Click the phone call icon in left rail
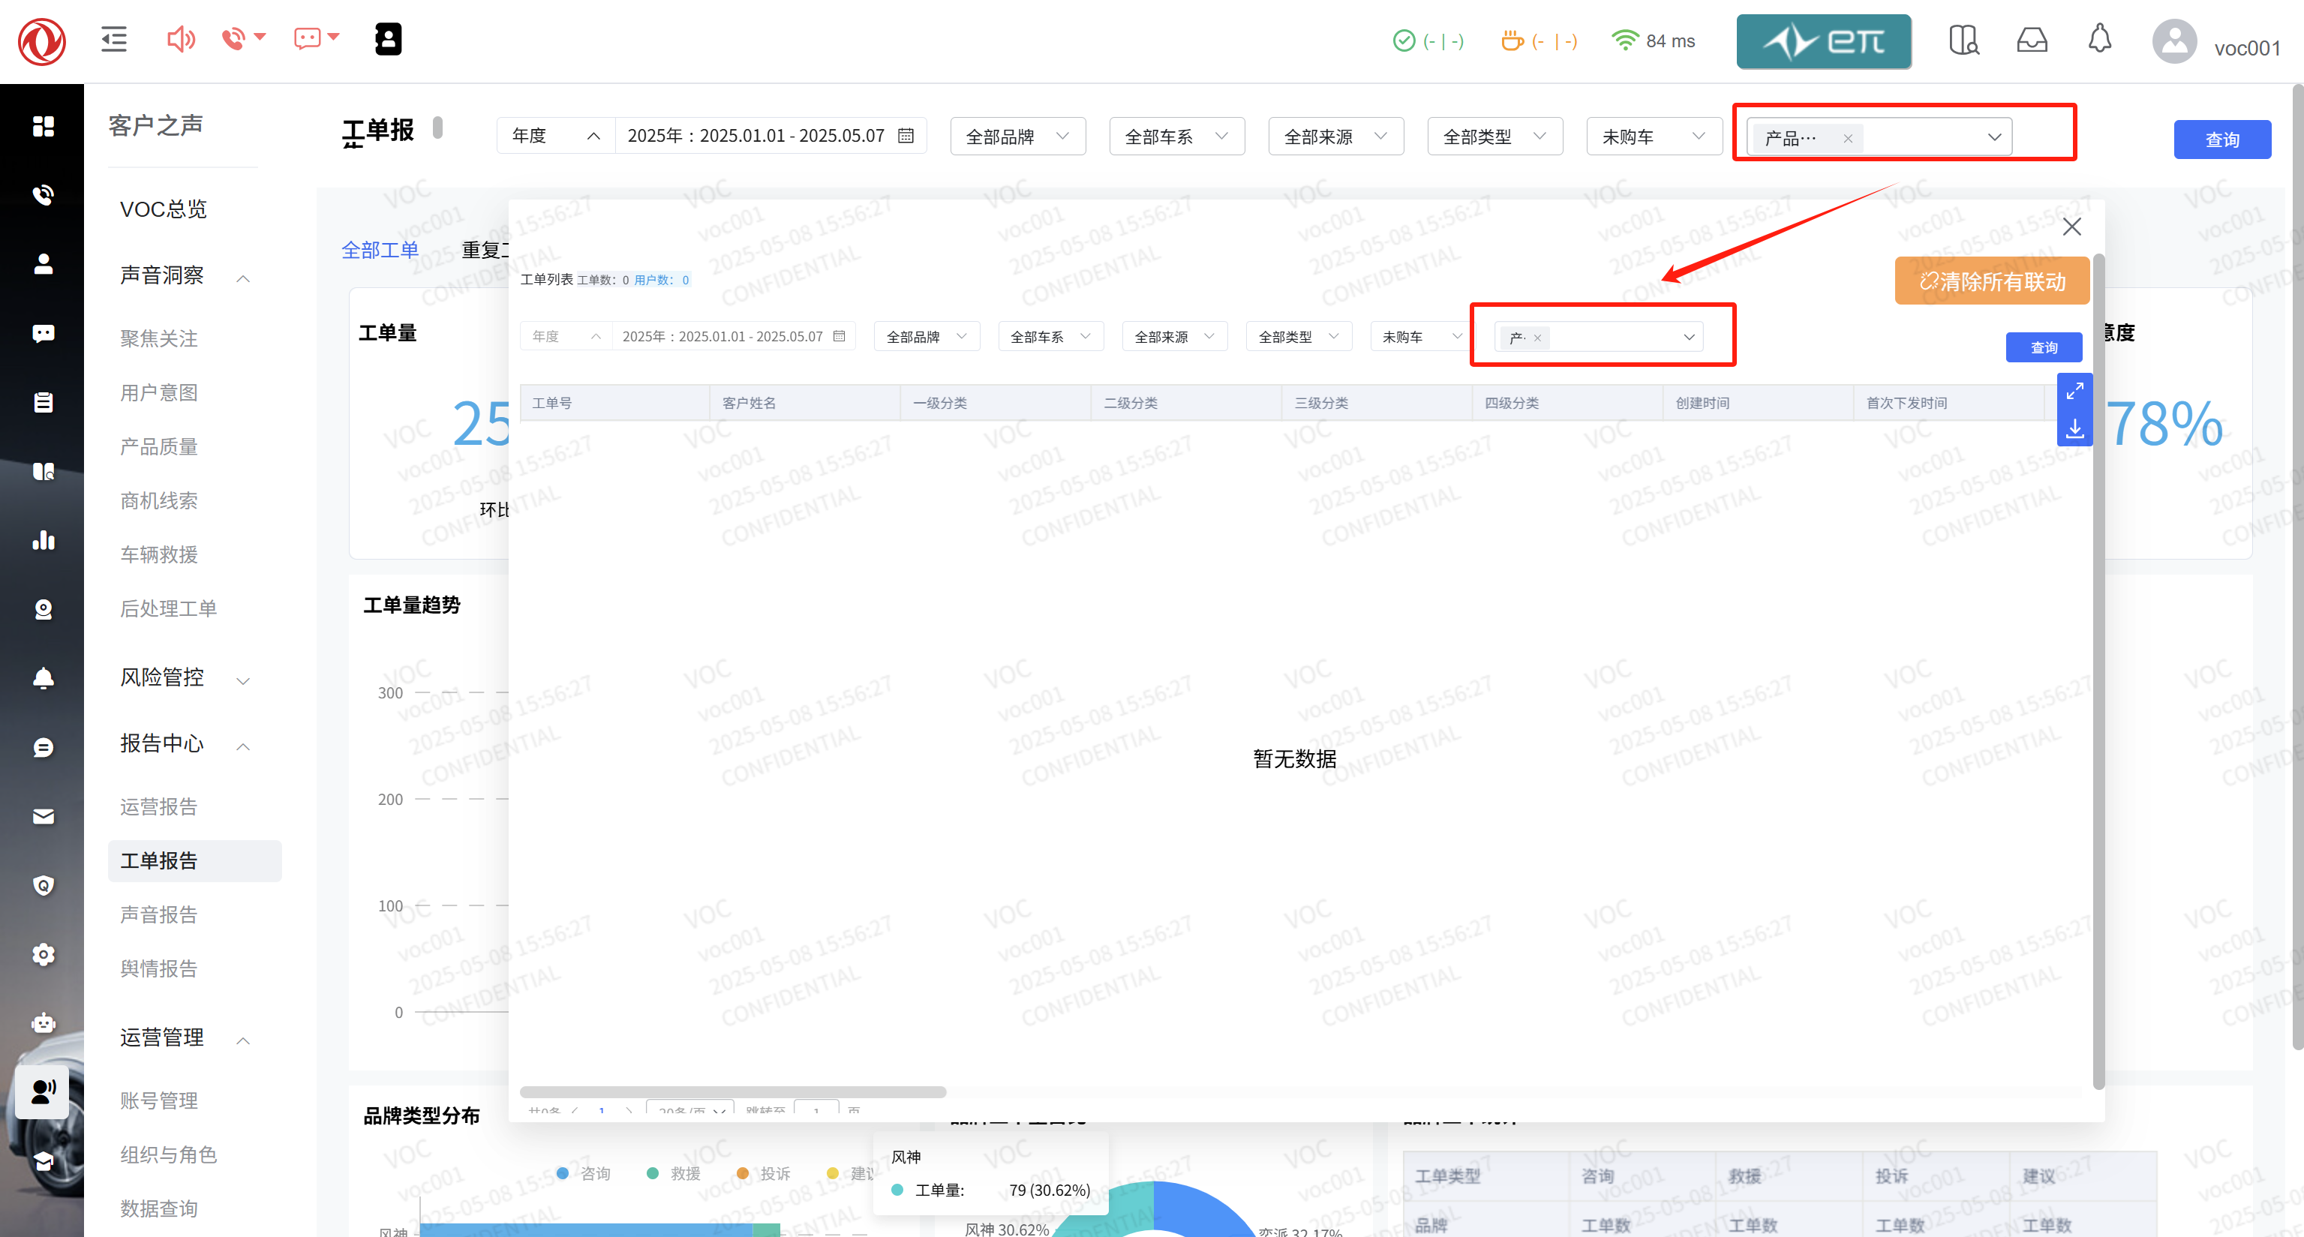Viewport: 2304px width, 1237px height. (x=43, y=195)
